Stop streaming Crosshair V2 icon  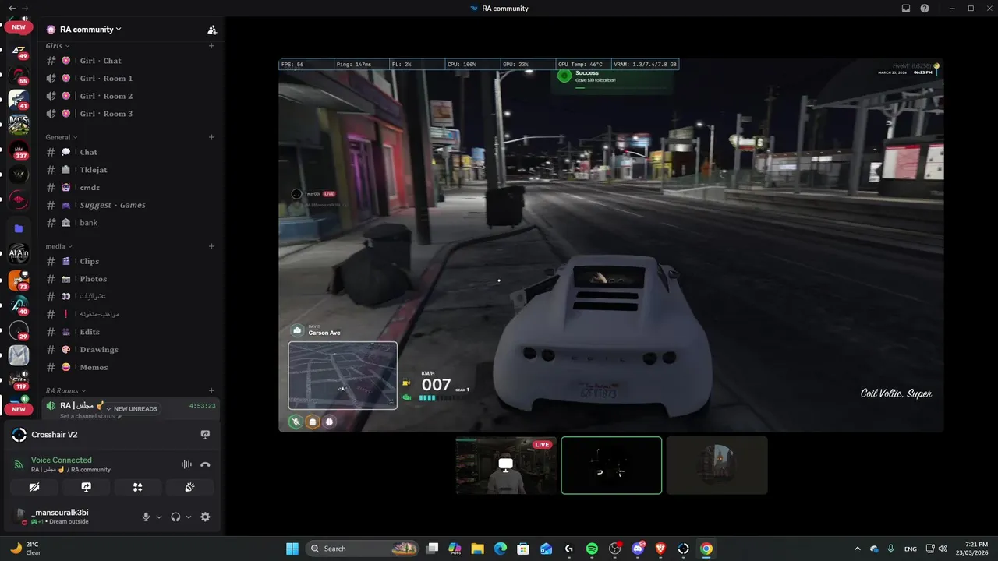point(205,435)
